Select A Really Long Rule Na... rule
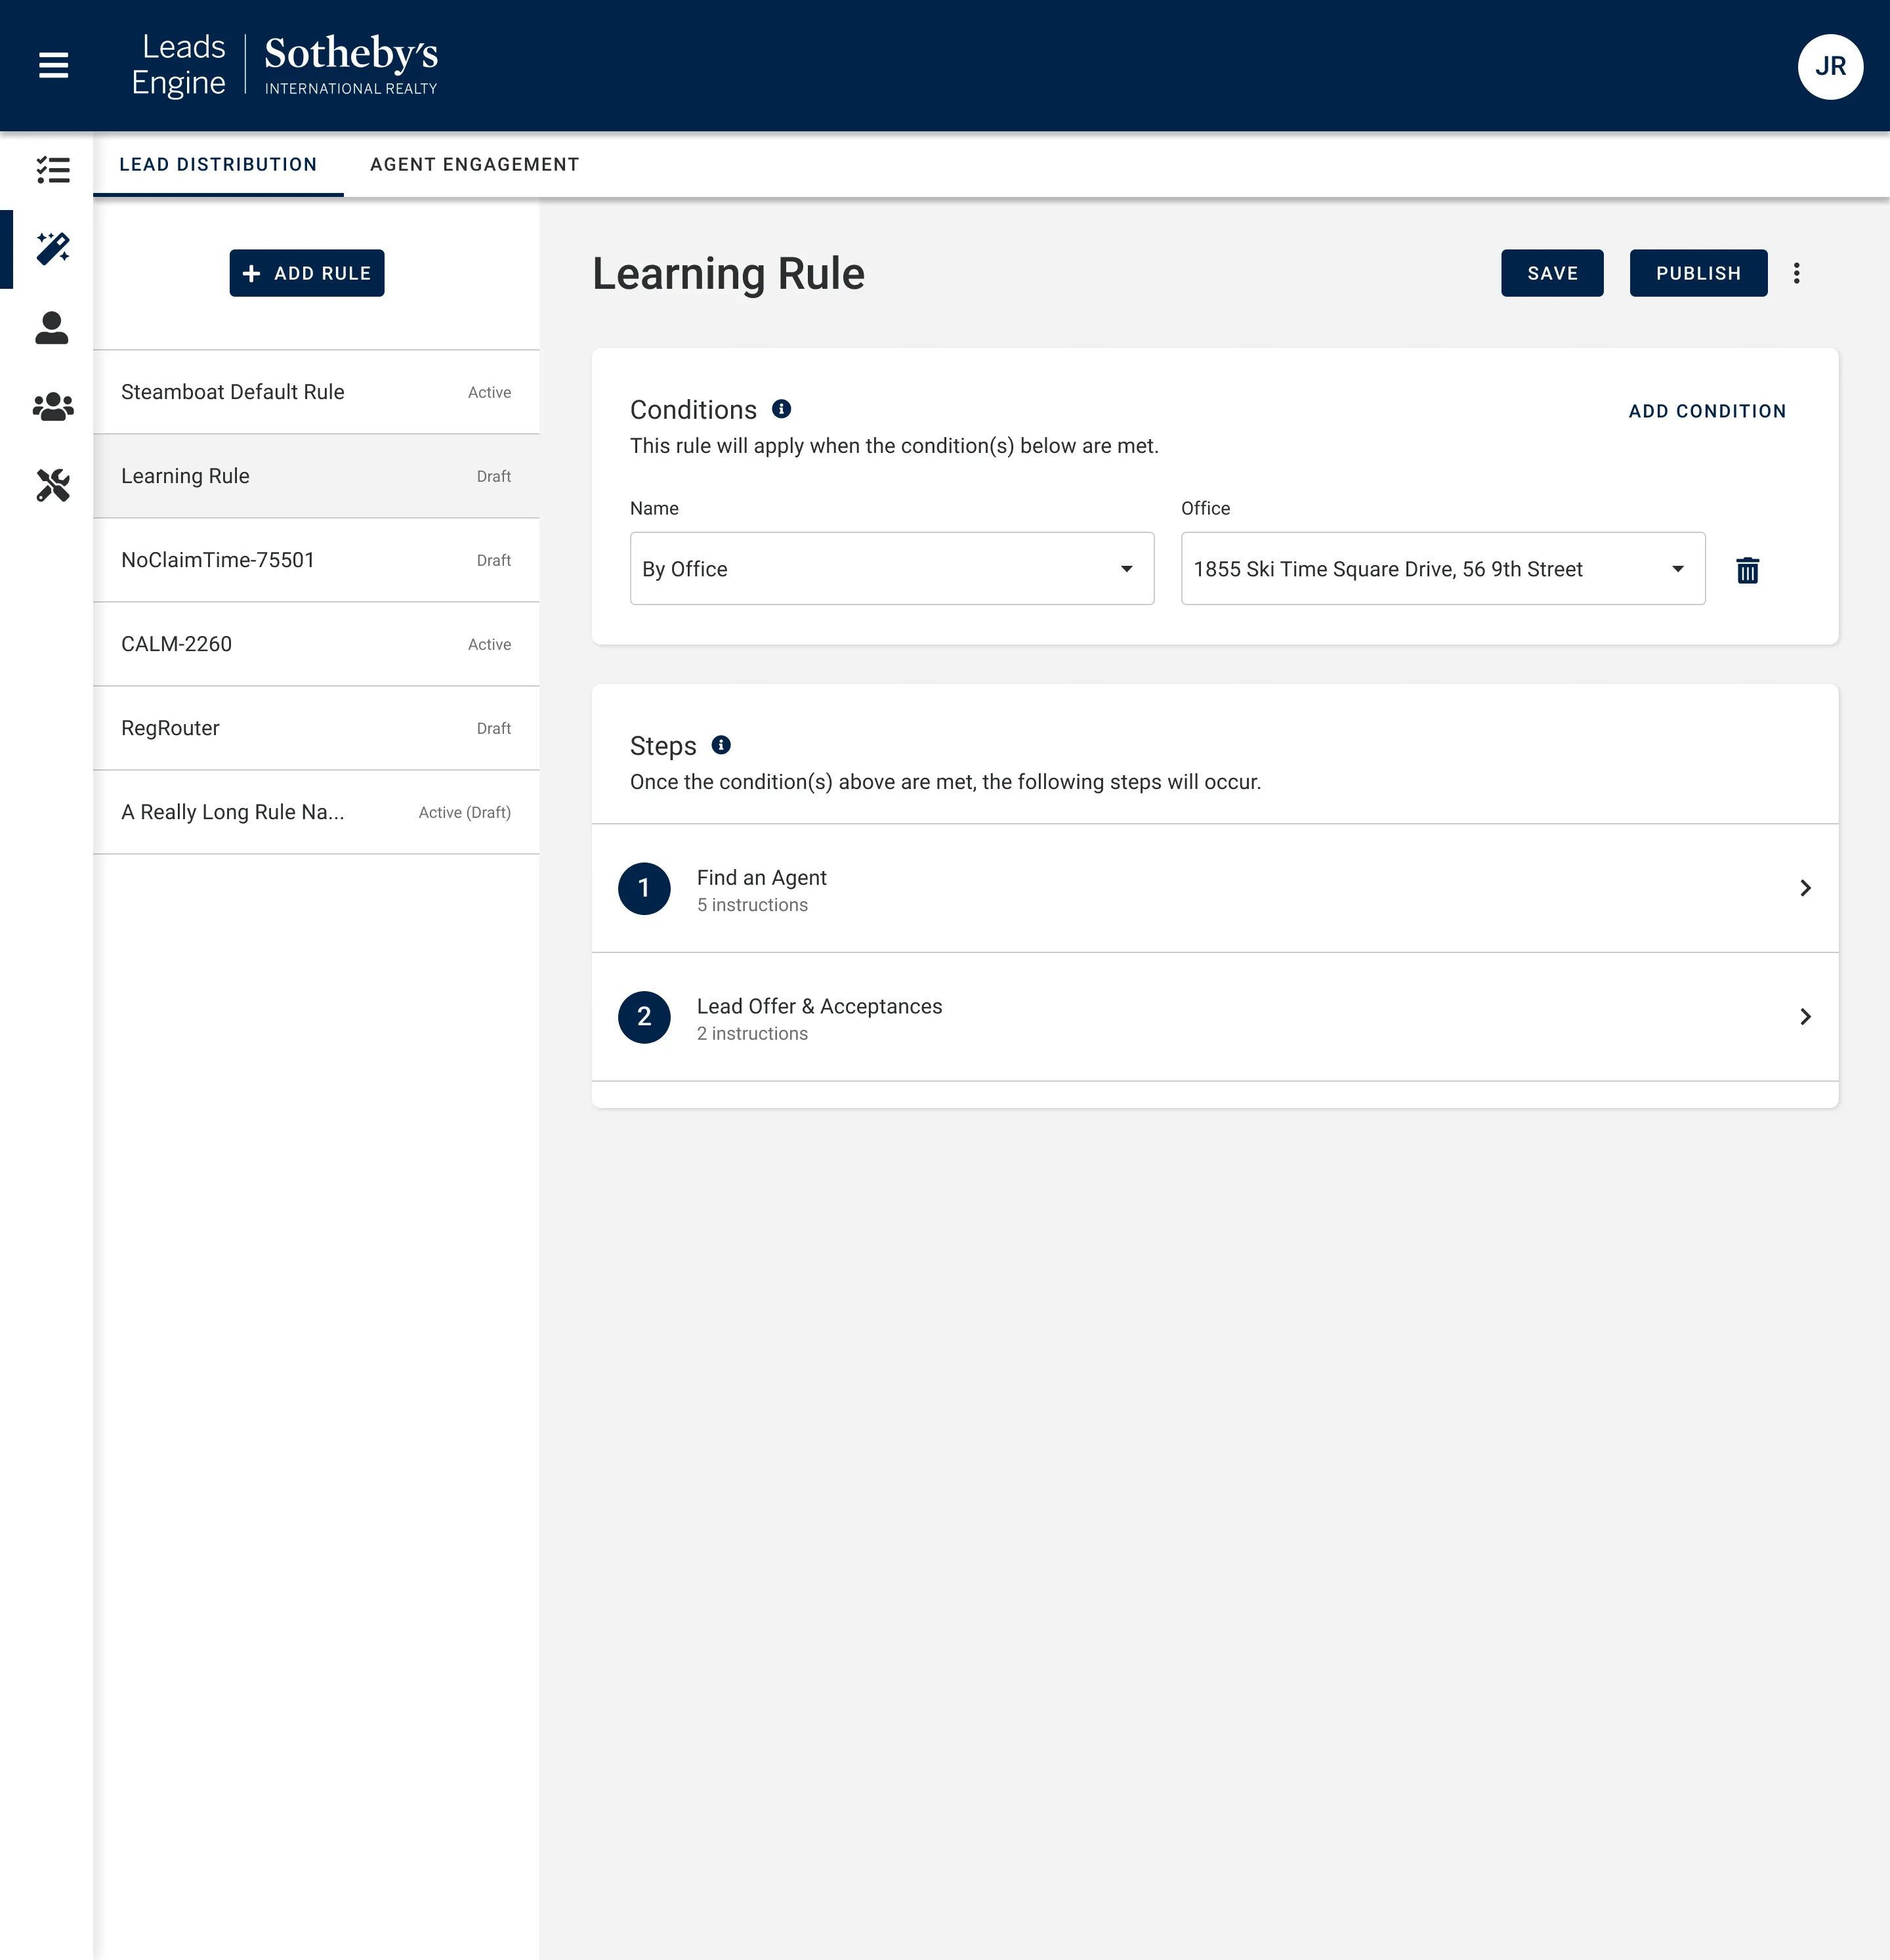 (316, 812)
